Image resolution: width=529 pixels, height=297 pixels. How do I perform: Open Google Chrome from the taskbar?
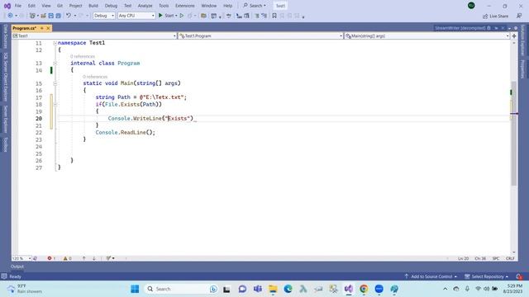pyautogui.click(x=364, y=289)
